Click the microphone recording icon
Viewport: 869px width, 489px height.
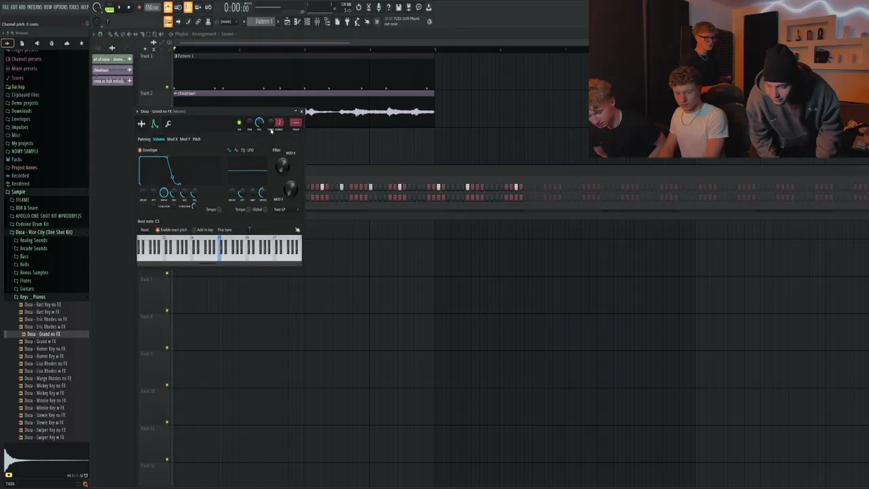pyautogui.click(x=378, y=7)
